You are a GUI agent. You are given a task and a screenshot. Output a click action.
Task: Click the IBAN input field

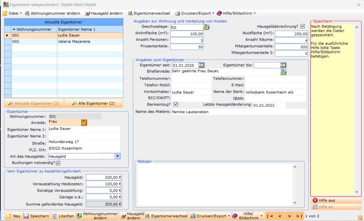(x=276, y=98)
